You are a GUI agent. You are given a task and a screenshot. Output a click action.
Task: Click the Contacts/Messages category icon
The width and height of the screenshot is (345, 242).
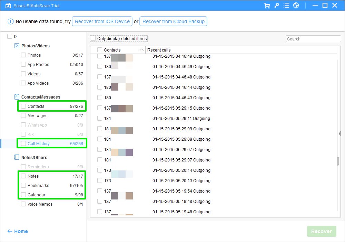point(17,97)
